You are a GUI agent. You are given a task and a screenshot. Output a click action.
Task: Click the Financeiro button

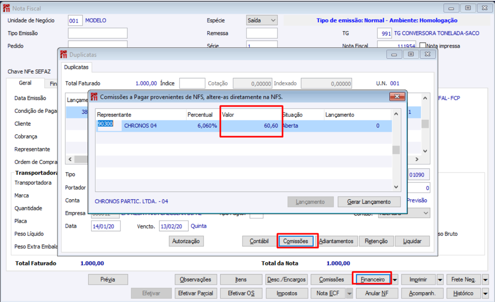point(373,279)
